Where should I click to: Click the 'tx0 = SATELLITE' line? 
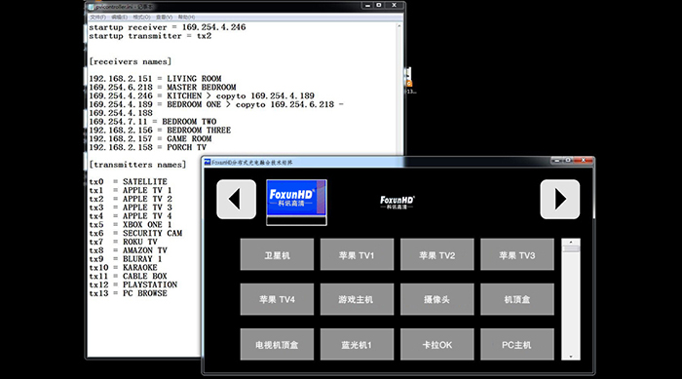[x=128, y=182]
